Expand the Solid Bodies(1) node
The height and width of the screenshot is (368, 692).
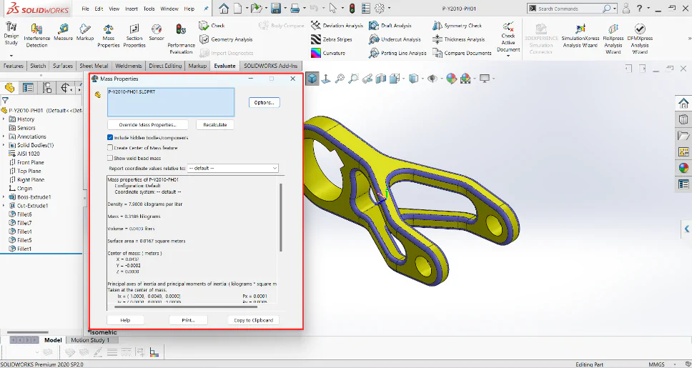pos(4,145)
